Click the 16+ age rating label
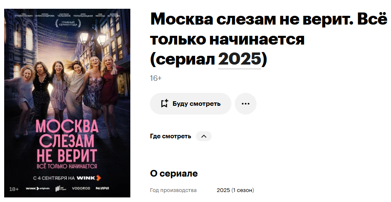 coord(156,78)
